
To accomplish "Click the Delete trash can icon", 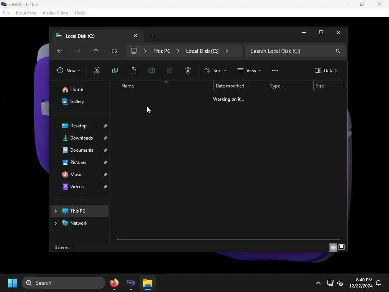I will (x=188, y=70).
